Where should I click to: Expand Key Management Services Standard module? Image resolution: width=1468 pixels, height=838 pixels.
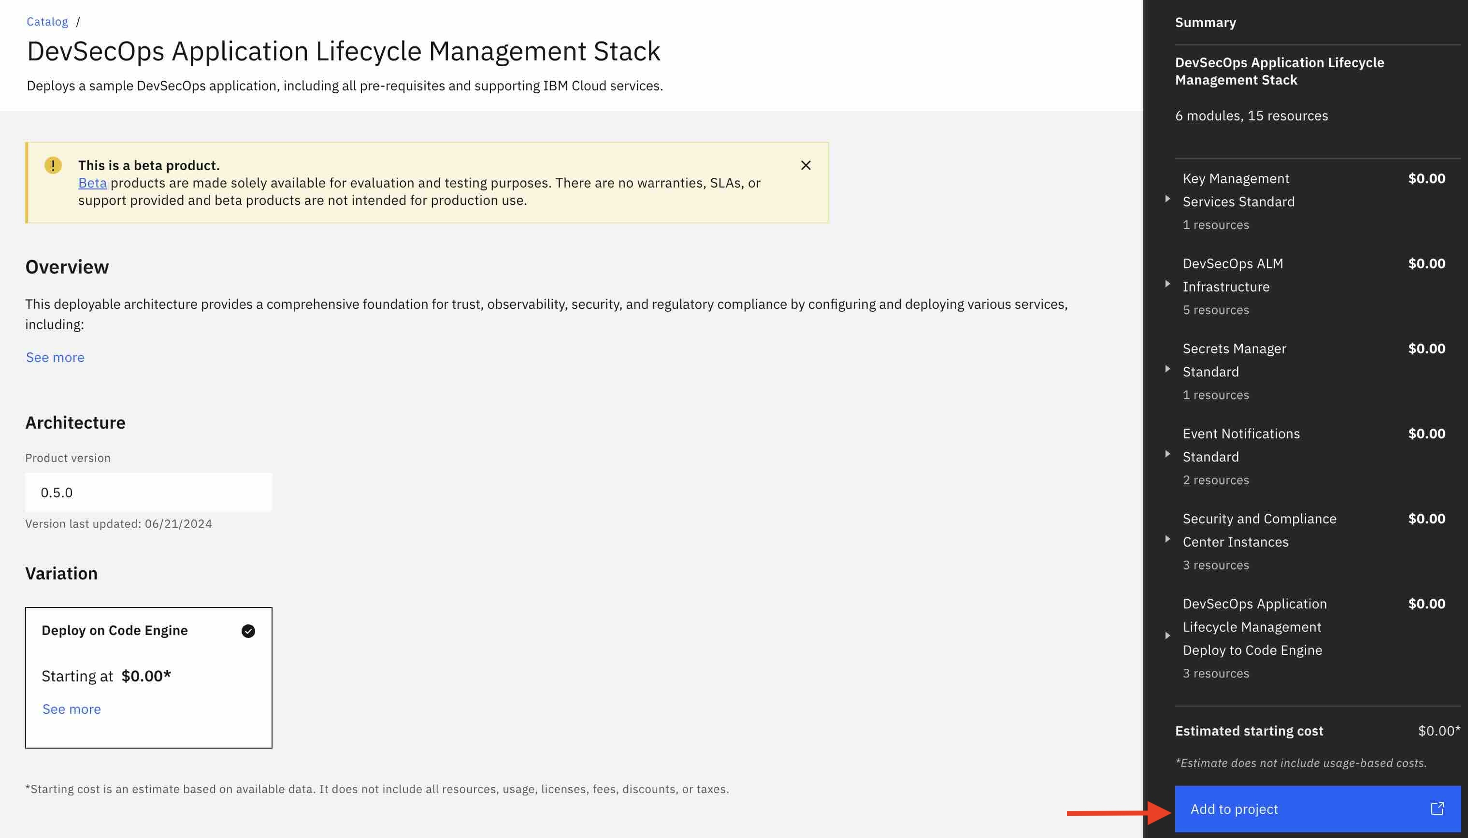pos(1167,199)
